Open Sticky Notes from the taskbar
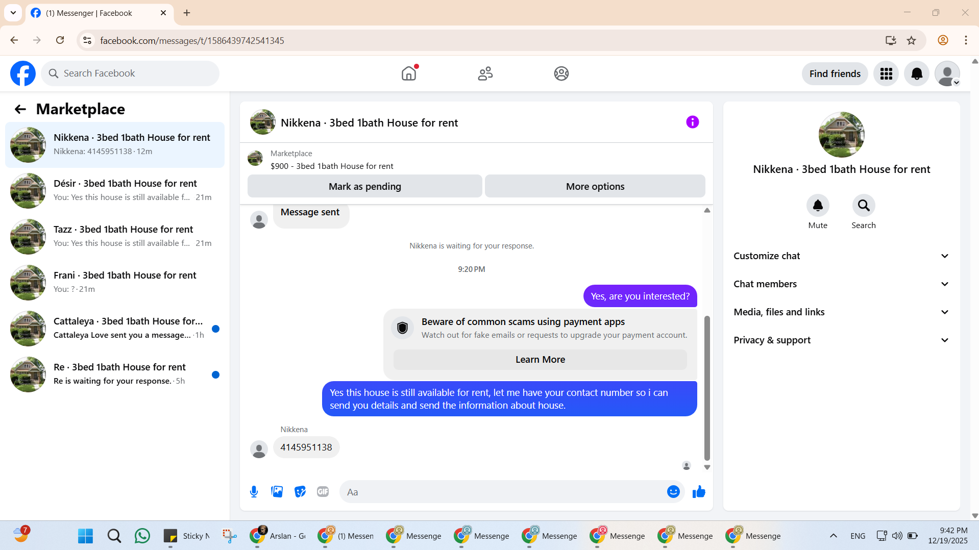This screenshot has height=550, width=979. click(x=187, y=536)
